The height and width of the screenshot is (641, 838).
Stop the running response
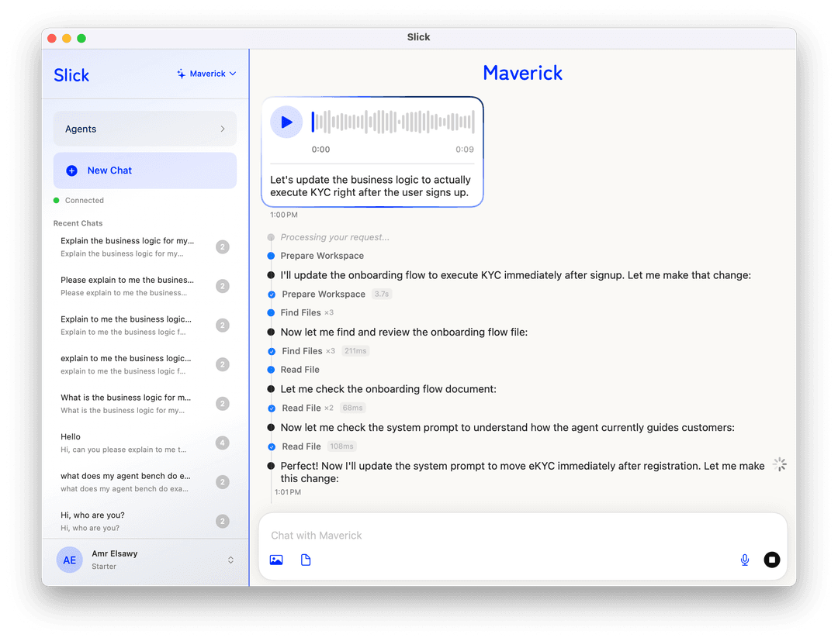click(x=772, y=560)
